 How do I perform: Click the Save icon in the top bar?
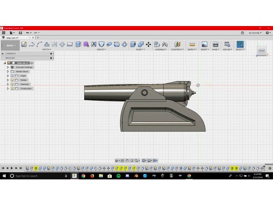pyautogui.click(x=20, y=33)
